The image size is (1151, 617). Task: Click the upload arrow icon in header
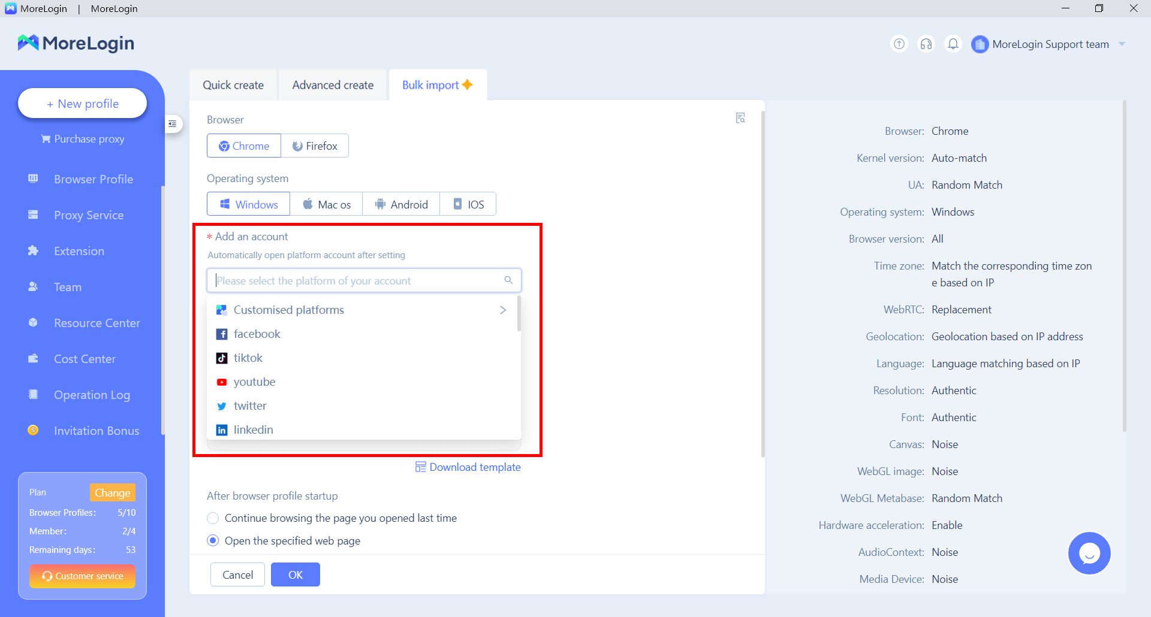tap(899, 44)
